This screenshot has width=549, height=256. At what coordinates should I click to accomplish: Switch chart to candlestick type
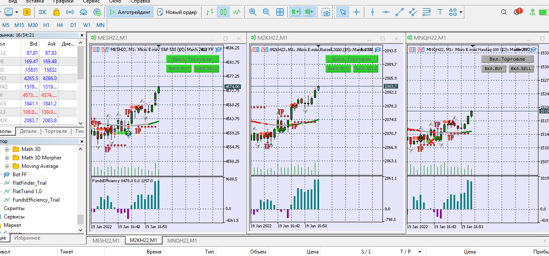click(x=223, y=12)
